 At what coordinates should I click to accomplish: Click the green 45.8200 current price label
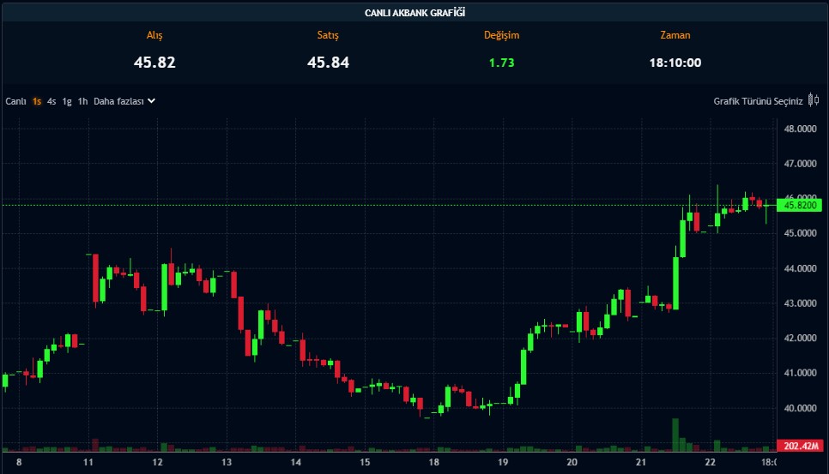(x=799, y=205)
